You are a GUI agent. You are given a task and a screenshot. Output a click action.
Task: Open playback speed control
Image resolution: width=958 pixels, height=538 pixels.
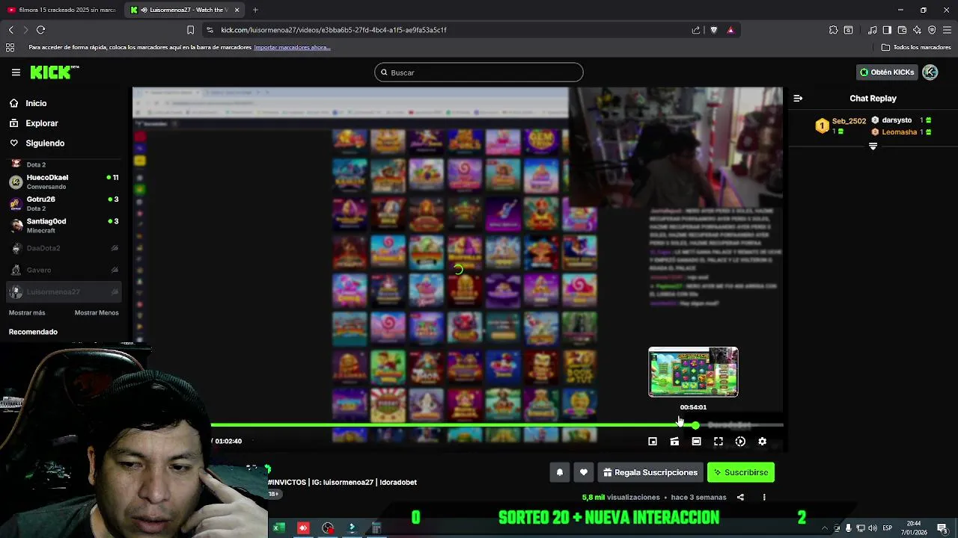[740, 442]
